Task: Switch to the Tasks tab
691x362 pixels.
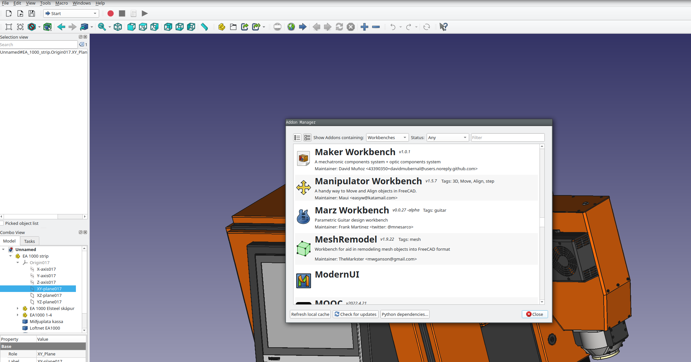Action: coord(29,241)
